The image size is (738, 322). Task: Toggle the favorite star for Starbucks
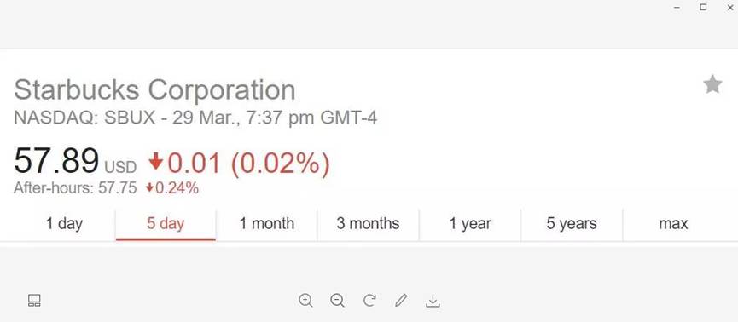point(712,84)
